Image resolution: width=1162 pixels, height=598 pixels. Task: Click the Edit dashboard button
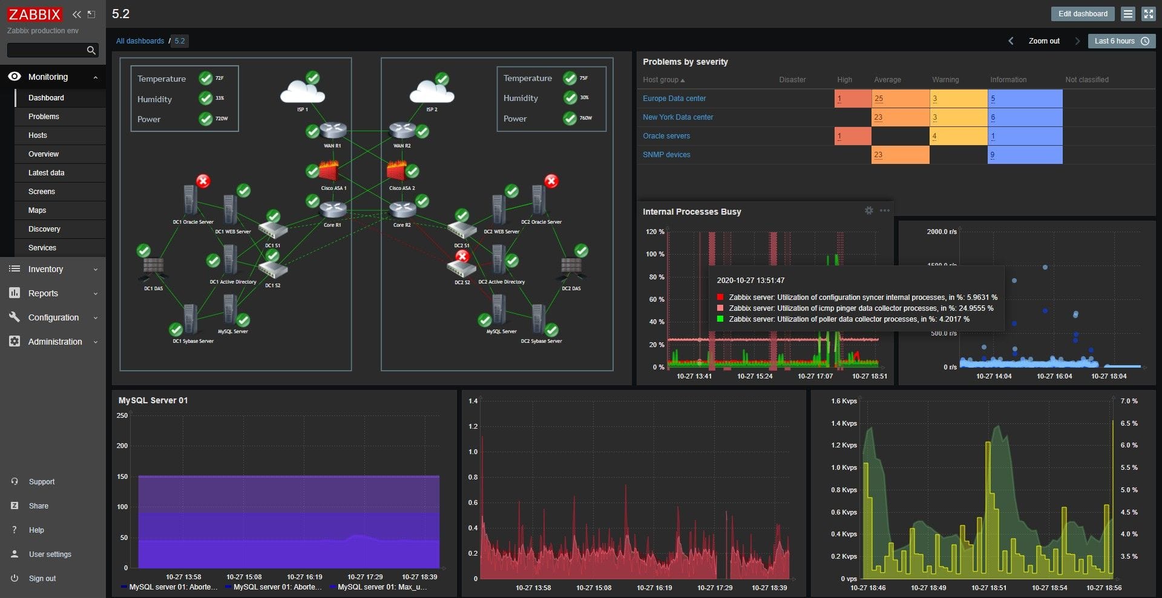pos(1083,13)
